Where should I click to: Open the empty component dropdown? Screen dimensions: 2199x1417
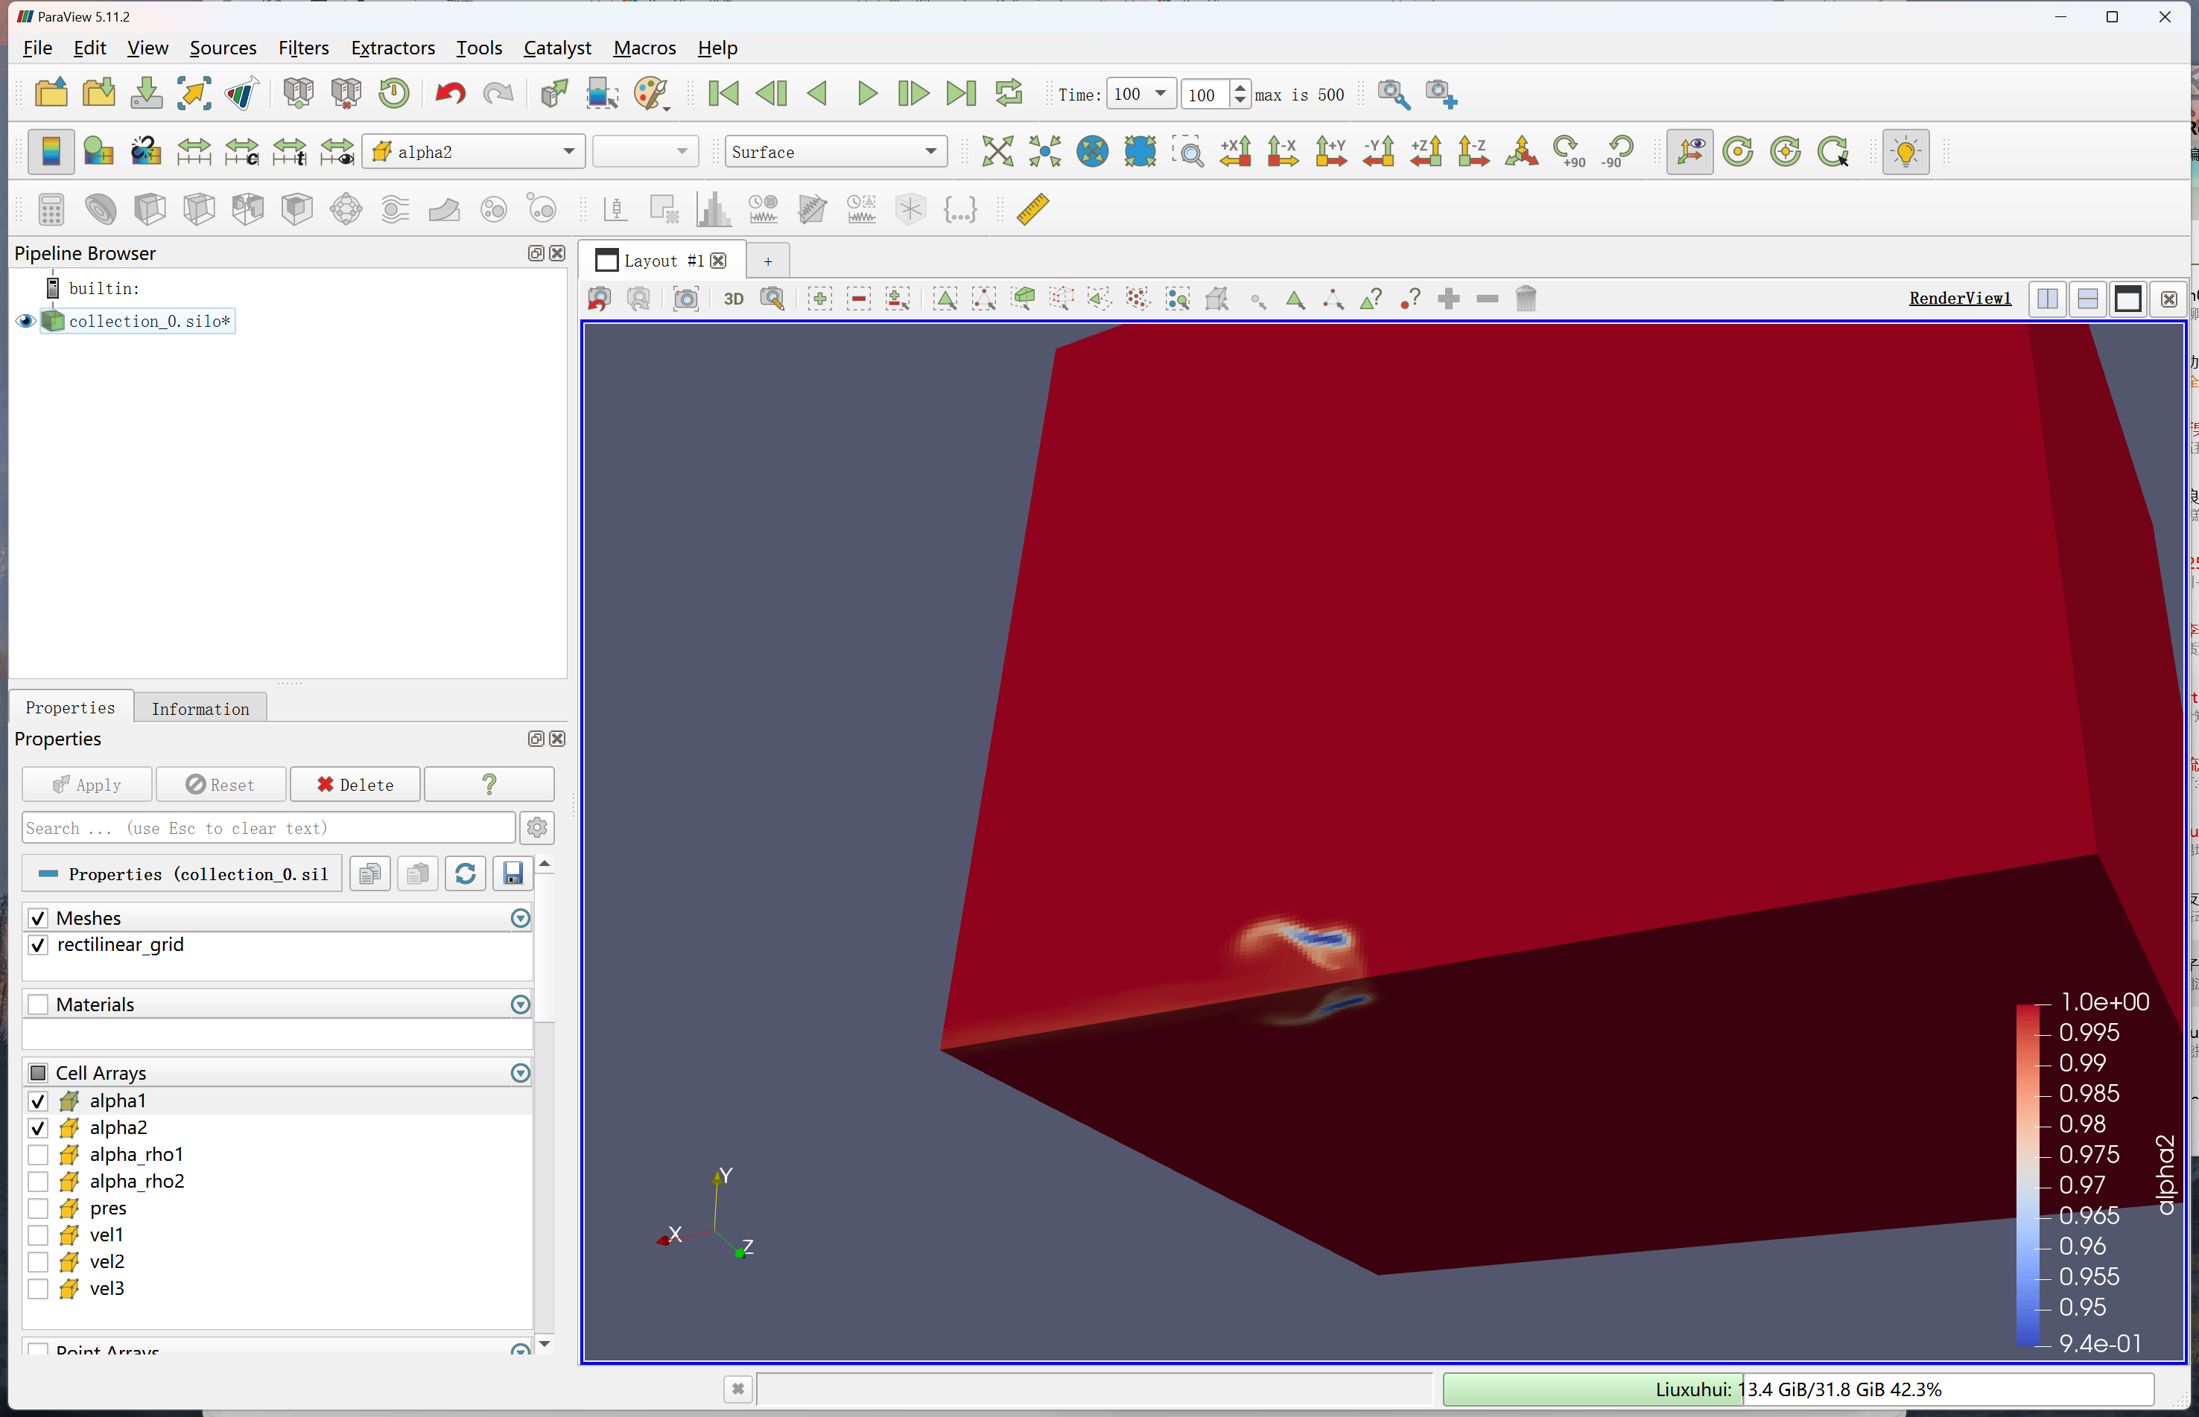pyautogui.click(x=644, y=151)
